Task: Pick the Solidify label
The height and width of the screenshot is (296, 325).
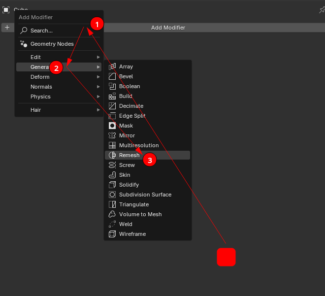Action: 129,185
